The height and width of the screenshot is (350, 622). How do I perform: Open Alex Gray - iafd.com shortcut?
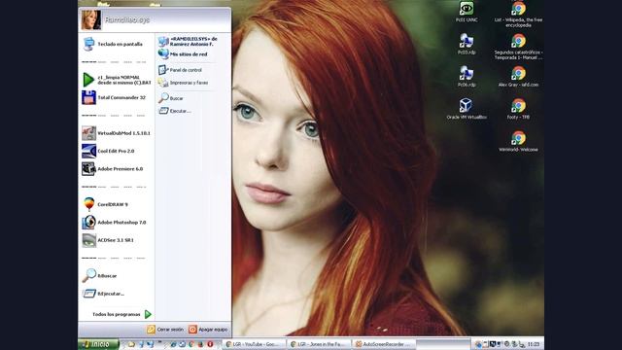(x=518, y=77)
